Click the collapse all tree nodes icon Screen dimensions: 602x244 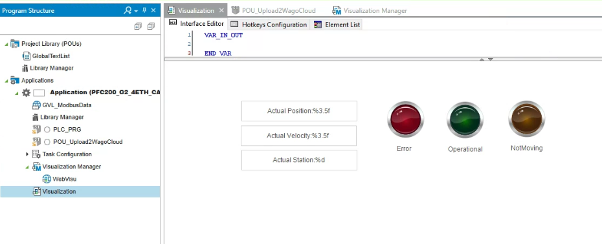tap(151, 26)
